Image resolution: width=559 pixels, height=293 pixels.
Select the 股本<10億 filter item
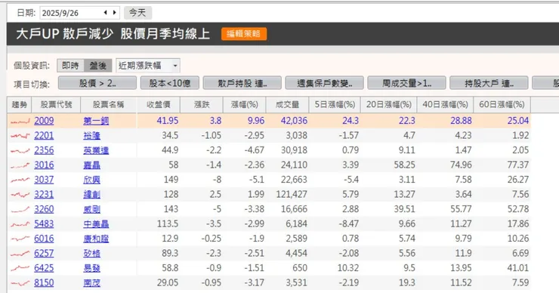pyautogui.click(x=170, y=83)
